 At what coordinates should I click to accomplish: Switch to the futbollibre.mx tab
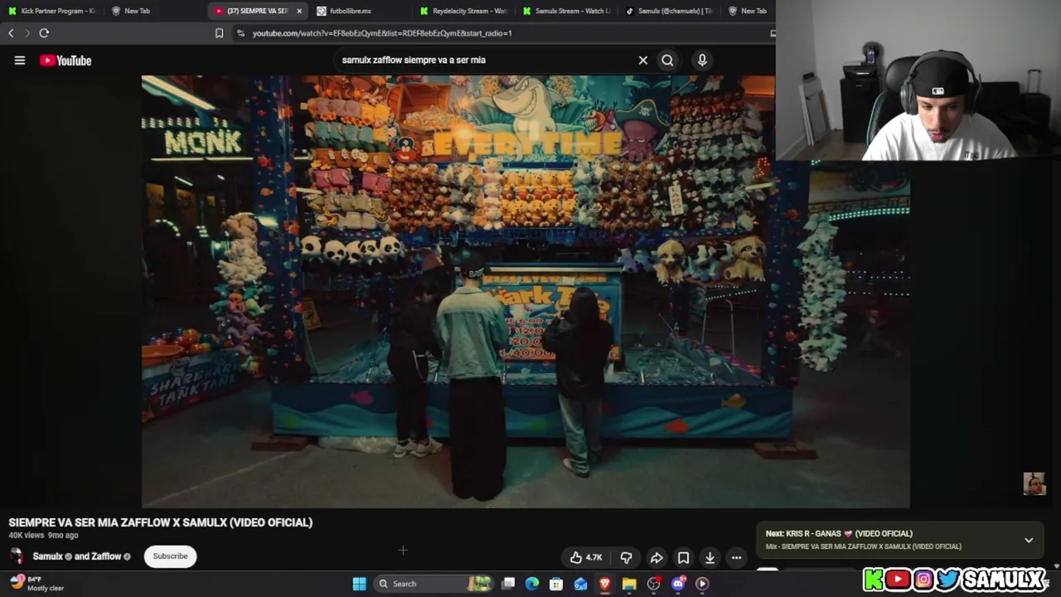[350, 11]
